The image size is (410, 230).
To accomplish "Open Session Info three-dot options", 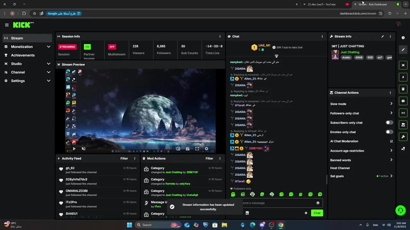I will click(220, 36).
